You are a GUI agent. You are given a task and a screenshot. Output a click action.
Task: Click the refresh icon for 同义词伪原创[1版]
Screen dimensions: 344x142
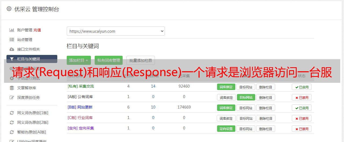(12, 113)
